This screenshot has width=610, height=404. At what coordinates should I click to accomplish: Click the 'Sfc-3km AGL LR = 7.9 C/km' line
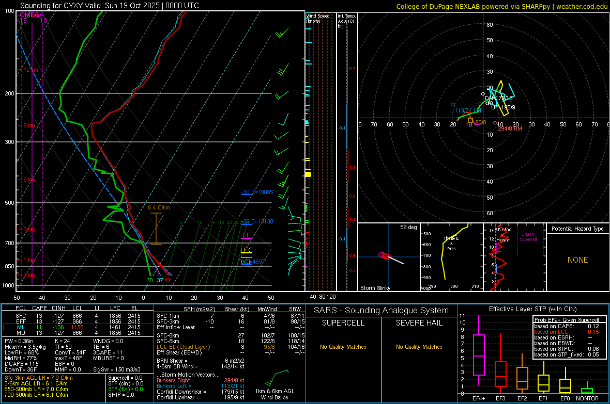(x=39, y=378)
